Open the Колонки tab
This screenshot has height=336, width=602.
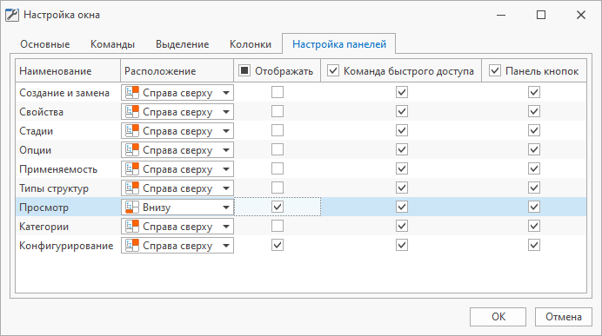[x=251, y=44]
